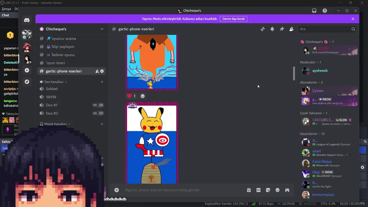368x207 pixels.
Task: Click message attachment plus icon
Action: (x=116, y=190)
